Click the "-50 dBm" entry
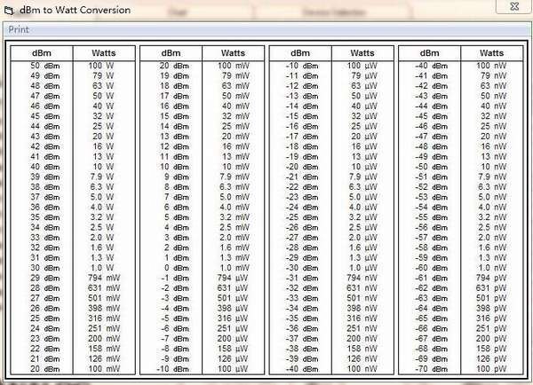The width and height of the screenshot is (533, 385). [432, 167]
